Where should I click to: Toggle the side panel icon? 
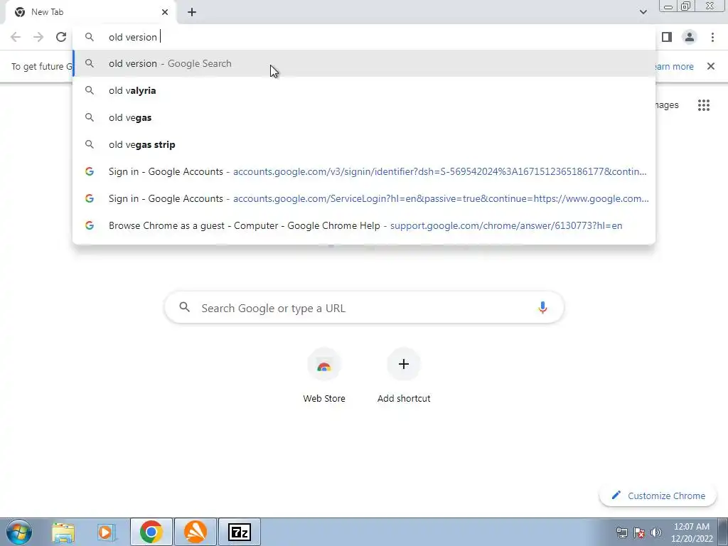pos(667,37)
